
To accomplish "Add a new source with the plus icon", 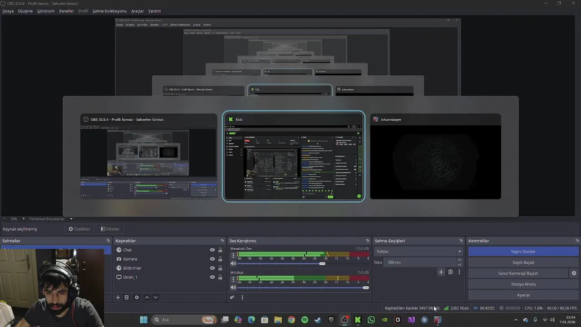I will point(118,297).
